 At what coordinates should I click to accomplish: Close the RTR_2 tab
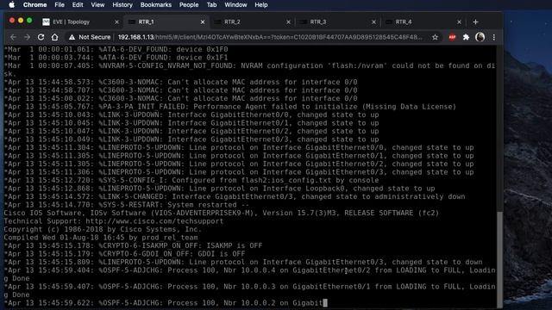288,22
